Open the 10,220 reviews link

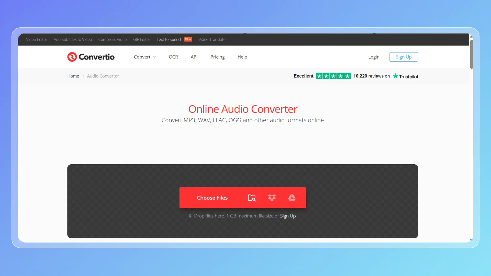(372, 76)
